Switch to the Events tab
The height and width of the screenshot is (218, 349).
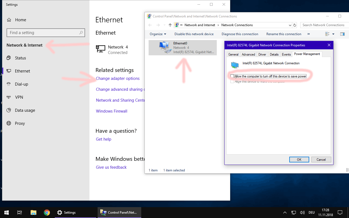286,55
